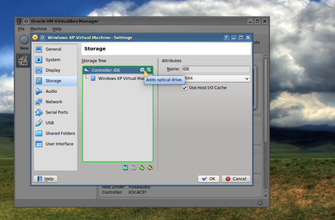Add hard disk to IDE controller

[x=149, y=70]
